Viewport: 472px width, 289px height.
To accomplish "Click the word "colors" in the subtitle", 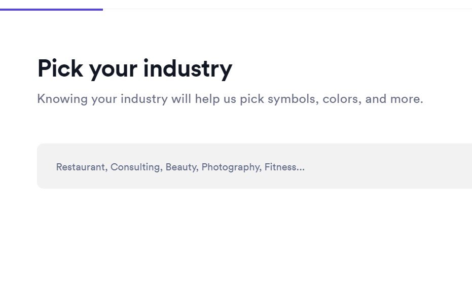I will tap(341, 99).
